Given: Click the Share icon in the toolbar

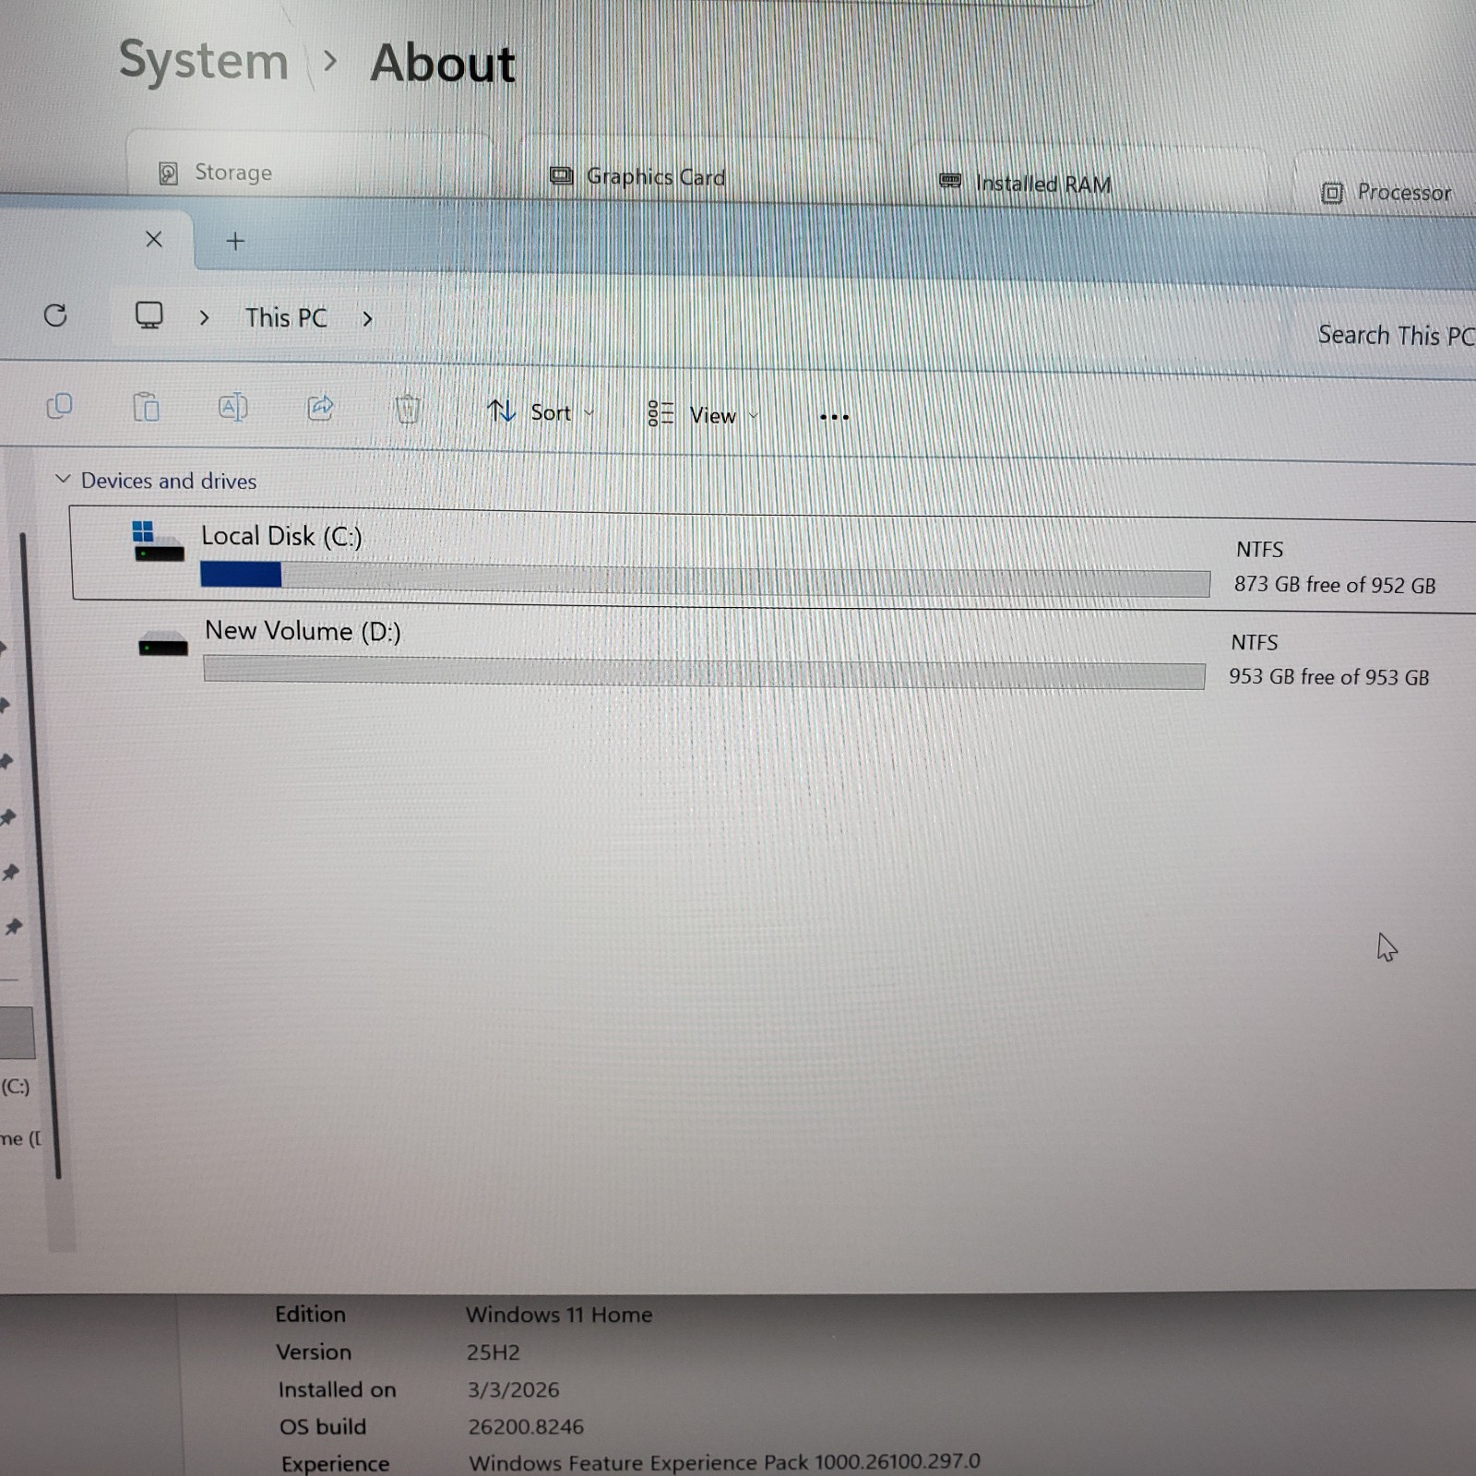Looking at the screenshot, I should [x=320, y=407].
